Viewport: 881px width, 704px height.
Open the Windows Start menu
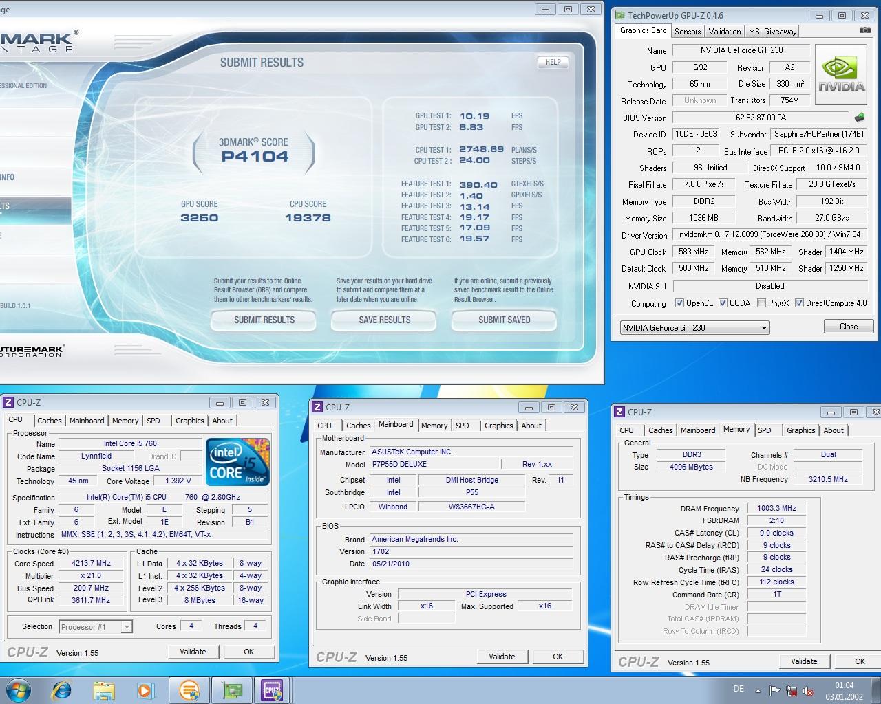pyautogui.click(x=19, y=690)
